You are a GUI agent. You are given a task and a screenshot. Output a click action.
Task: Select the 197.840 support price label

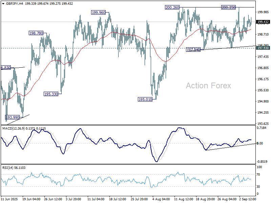point(193,50)
